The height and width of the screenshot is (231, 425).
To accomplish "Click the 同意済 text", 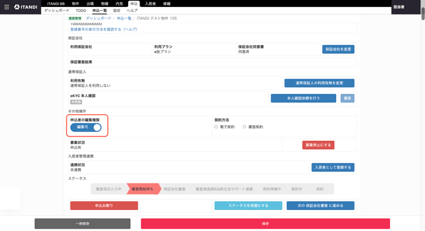I will pyautogui.click(x=244, y=52).
